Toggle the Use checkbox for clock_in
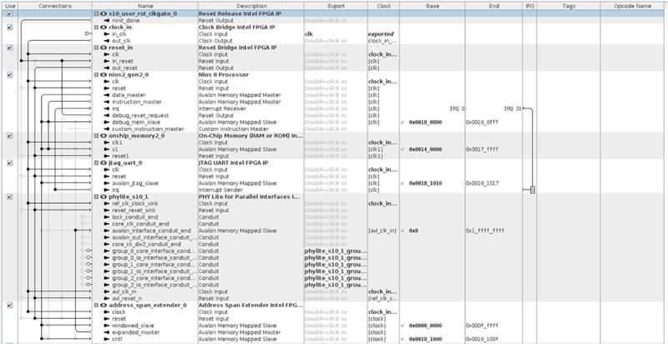 10,28
